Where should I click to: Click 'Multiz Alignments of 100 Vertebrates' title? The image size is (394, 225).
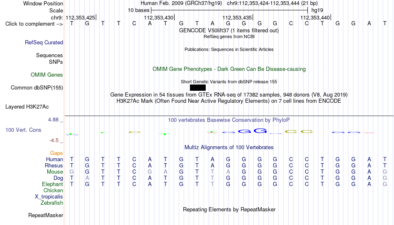(229, 148)
